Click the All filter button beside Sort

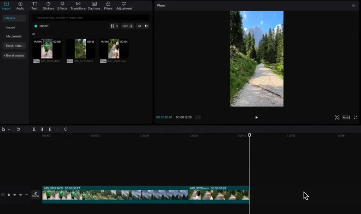139,26
